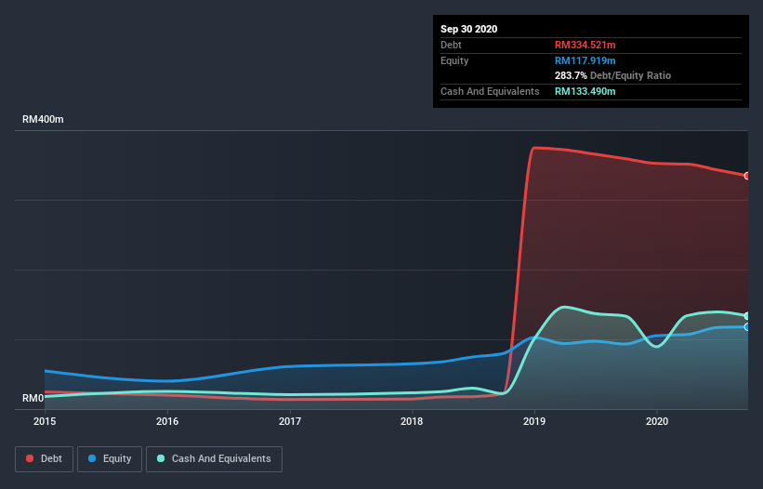Click the RM117.919m equity value
763x489 pixels.
(585, 60)
